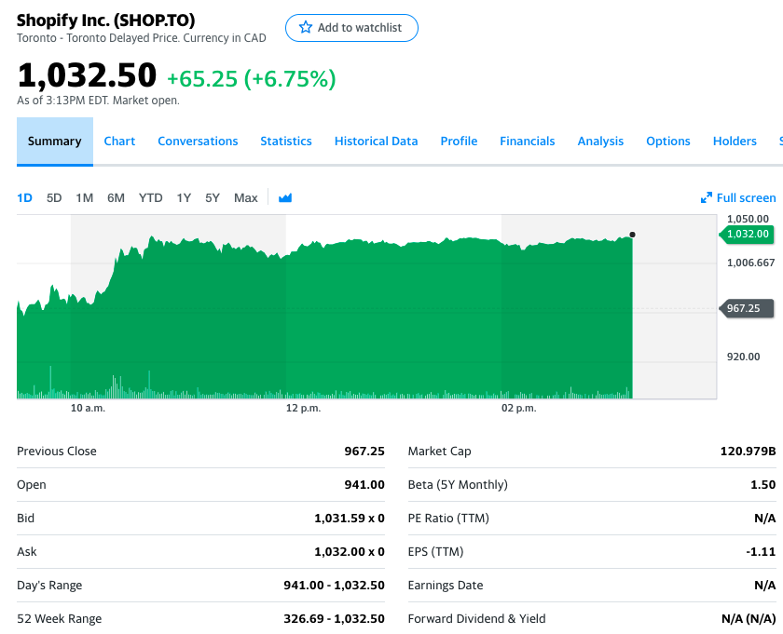The image size is (783, 634).
Task: Open the Financials tab
Action: click(527, 142)
